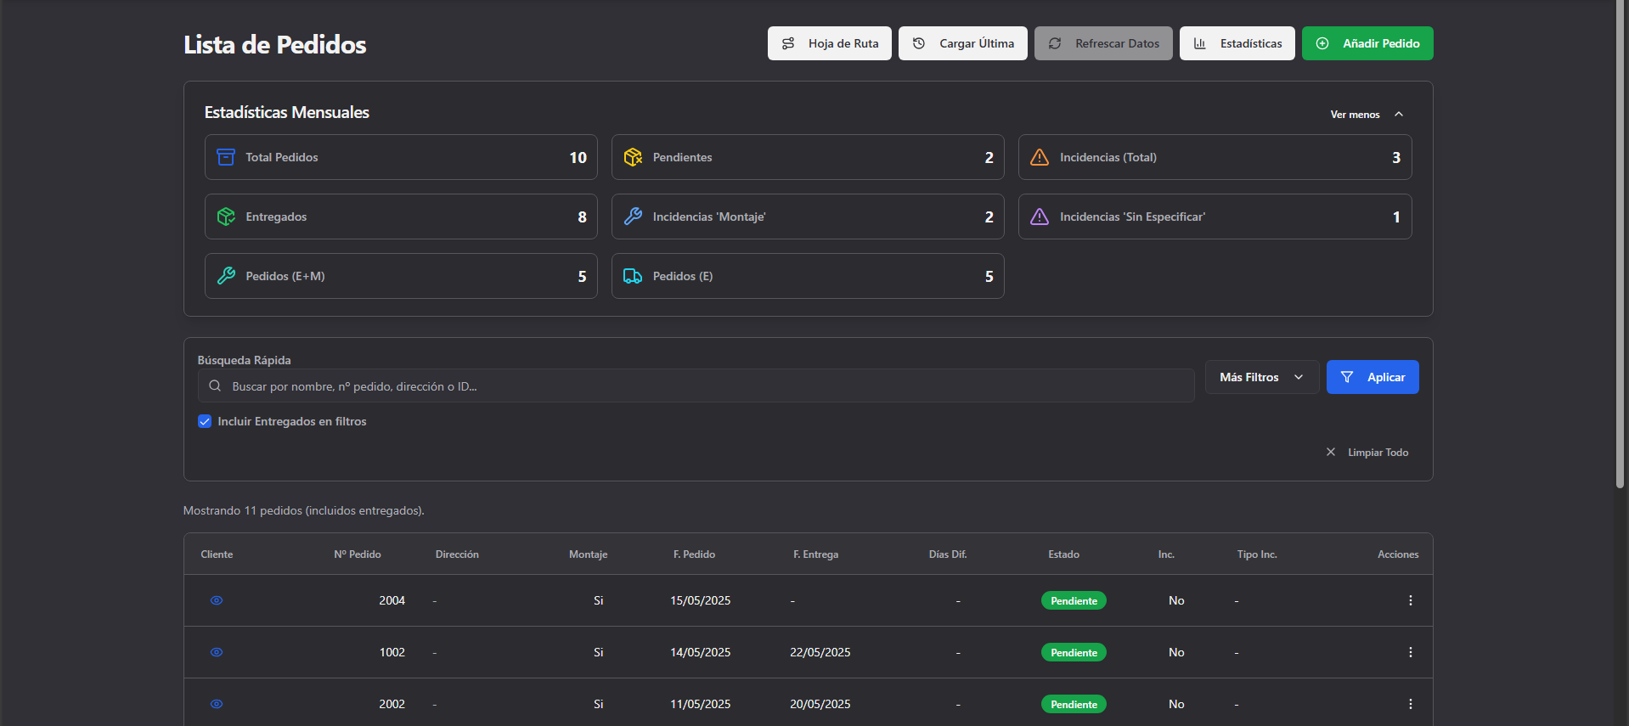
Task: Click the F. Pedido column header
Action: pyautogui.click(x=694, y=554)
